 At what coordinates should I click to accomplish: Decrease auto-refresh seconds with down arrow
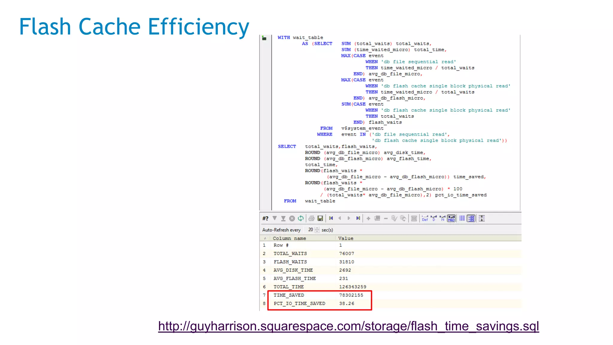317,231
